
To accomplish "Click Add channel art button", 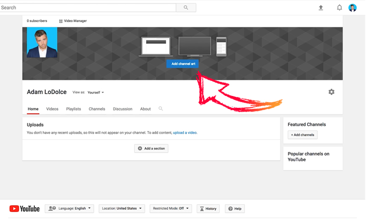I will [183, 64].
